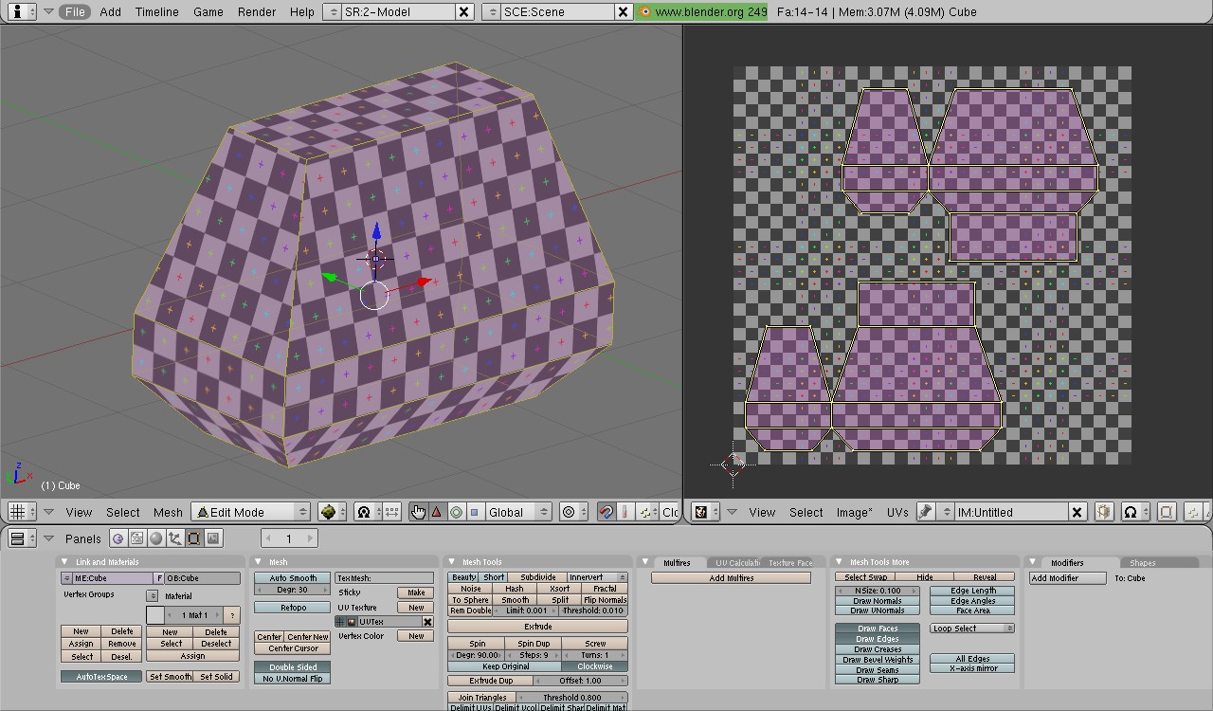Screen dimensions: 1213x711
Task: Toggle the UV sync selection icon
Action: coord(1168,512)
